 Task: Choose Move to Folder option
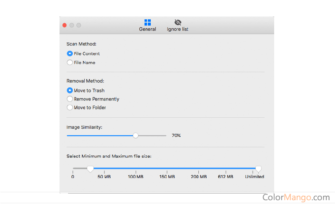click(70, 108)
